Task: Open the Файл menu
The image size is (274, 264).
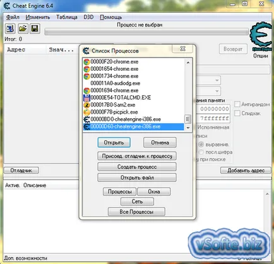Action: coord(13,17)
